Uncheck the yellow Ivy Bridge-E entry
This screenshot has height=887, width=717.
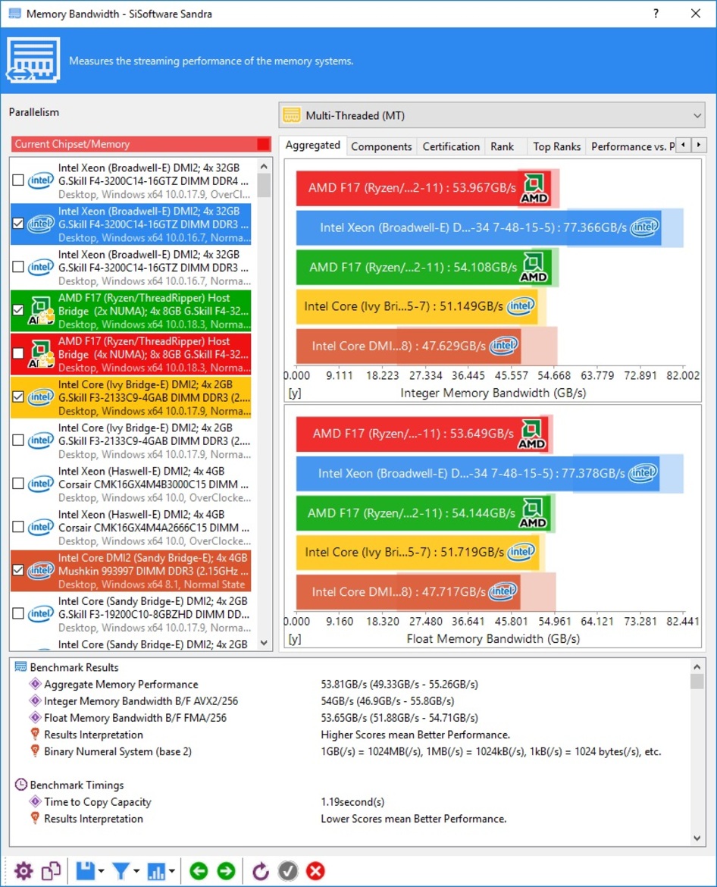[18, 396]
